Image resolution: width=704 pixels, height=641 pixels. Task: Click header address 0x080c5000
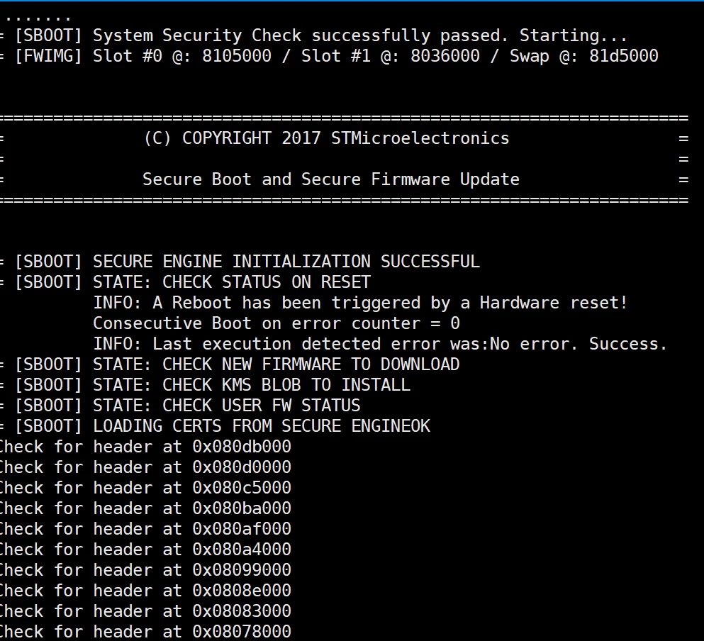pos(242,487)
